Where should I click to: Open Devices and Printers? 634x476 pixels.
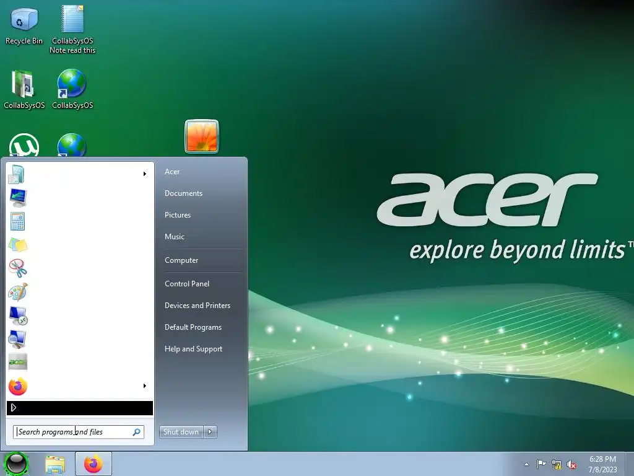point(198,306)
